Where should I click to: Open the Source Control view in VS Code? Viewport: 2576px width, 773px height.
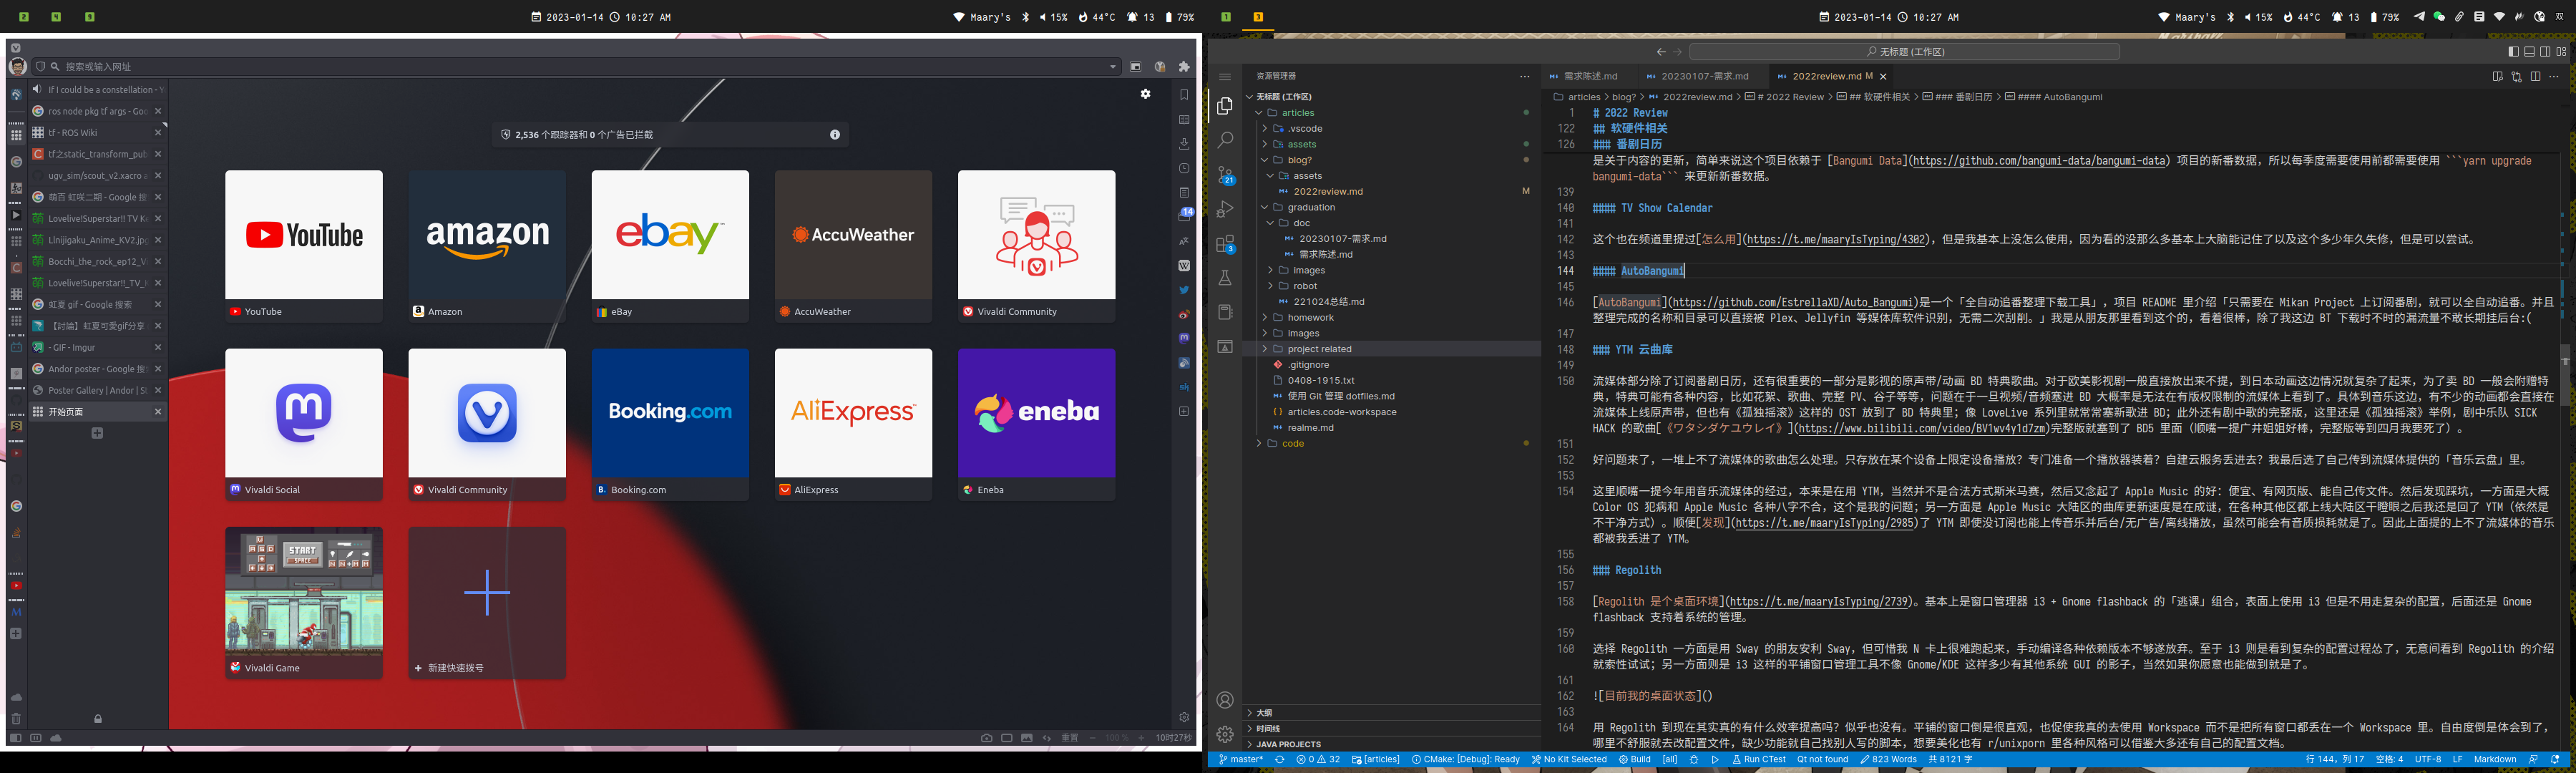pos(1225,174)
